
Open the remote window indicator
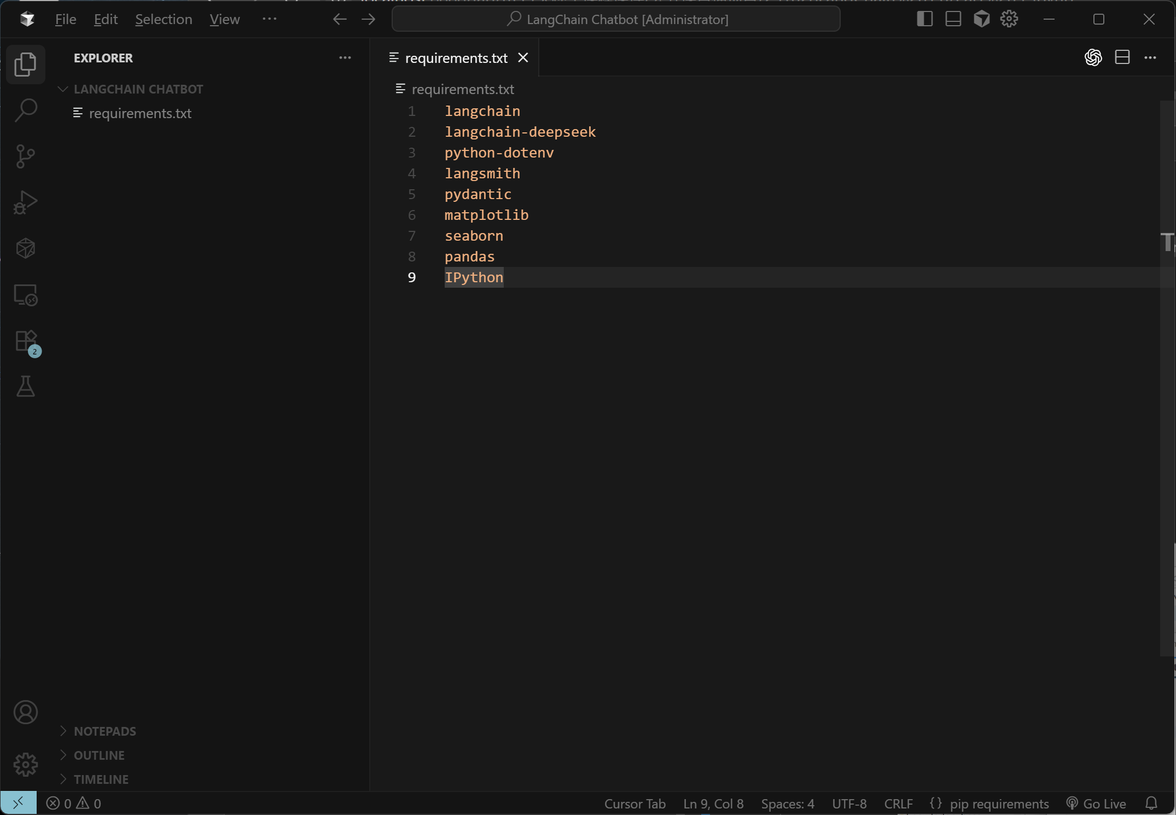point(19,803)
